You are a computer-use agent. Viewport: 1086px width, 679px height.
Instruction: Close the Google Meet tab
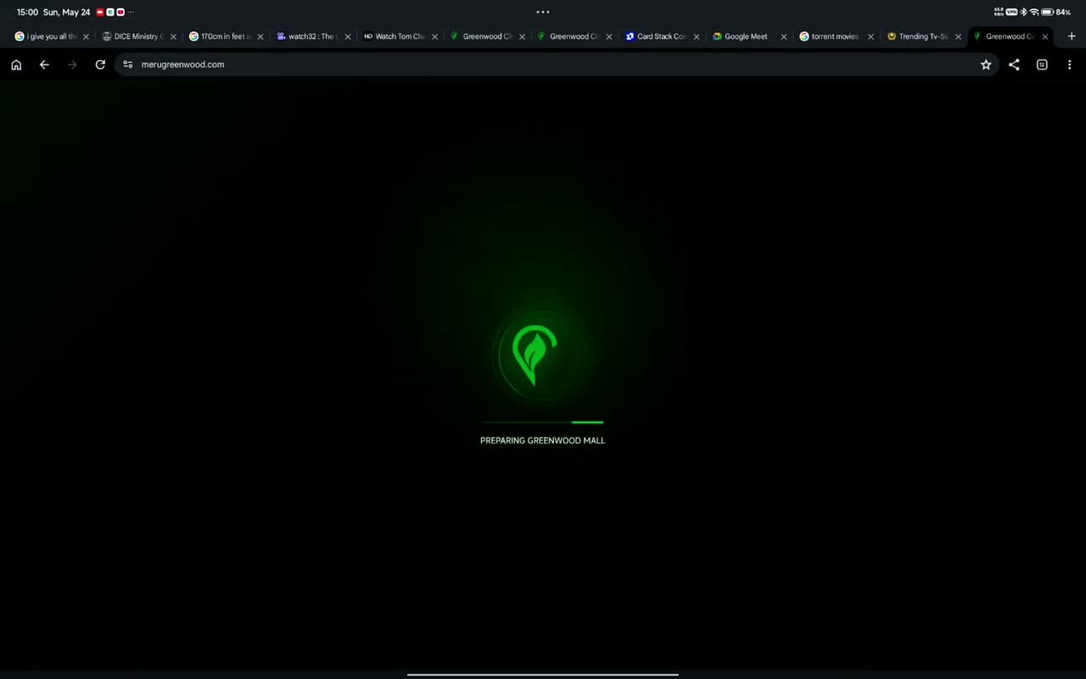click(784, 36)
